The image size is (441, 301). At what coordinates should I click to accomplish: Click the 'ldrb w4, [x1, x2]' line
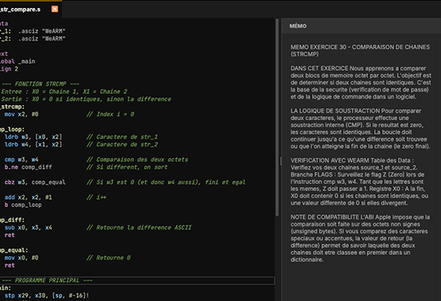point(33,145)
